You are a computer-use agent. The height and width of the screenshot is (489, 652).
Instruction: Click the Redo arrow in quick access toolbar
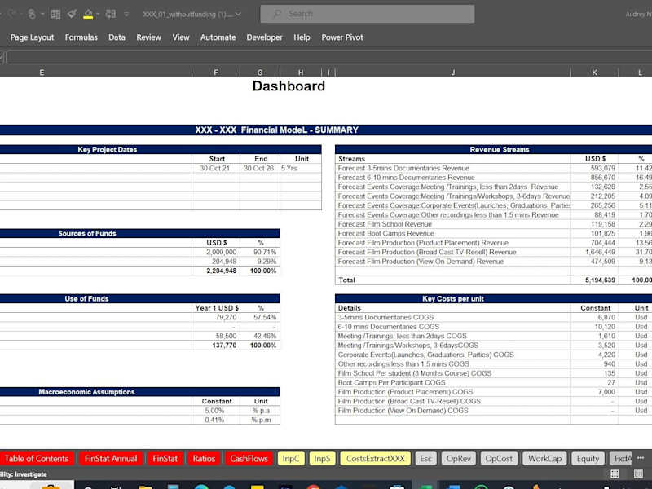pyautogui.click(x=12, y=14)
